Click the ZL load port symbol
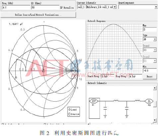Image resolution: width=158 pixels, height=136 pixels. tap(149, 101)
